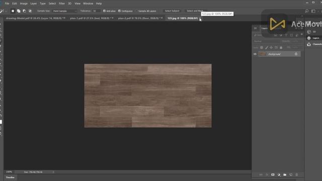Open the Select menu
The height and width of the screenshot is (181, 322).
(x=52, y=4)
